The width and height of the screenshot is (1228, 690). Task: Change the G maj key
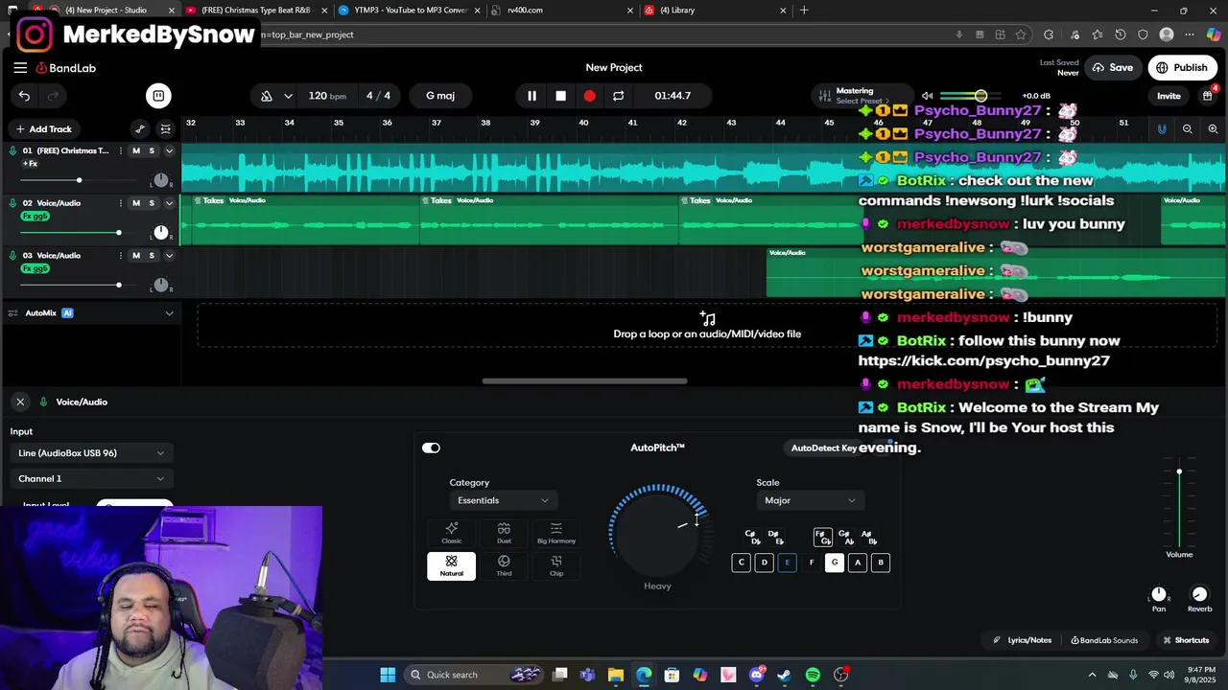click(440, 96)
